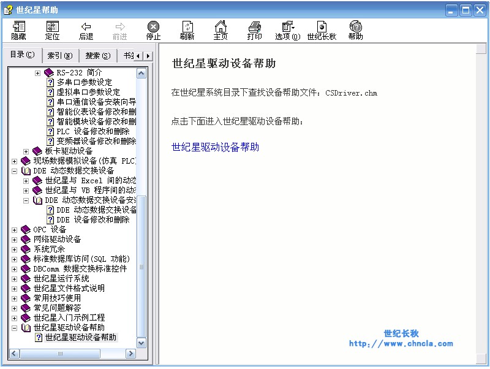490x369 pixels.
Task: Expand the RS-232 简介 node
Action: tap(37, 73)
